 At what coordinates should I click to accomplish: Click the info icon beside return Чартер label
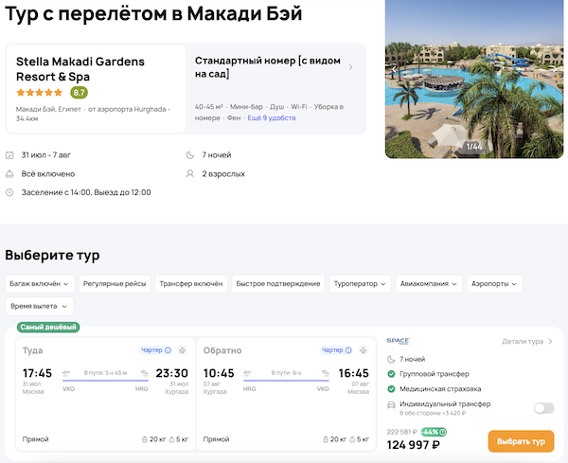point(349,350)
